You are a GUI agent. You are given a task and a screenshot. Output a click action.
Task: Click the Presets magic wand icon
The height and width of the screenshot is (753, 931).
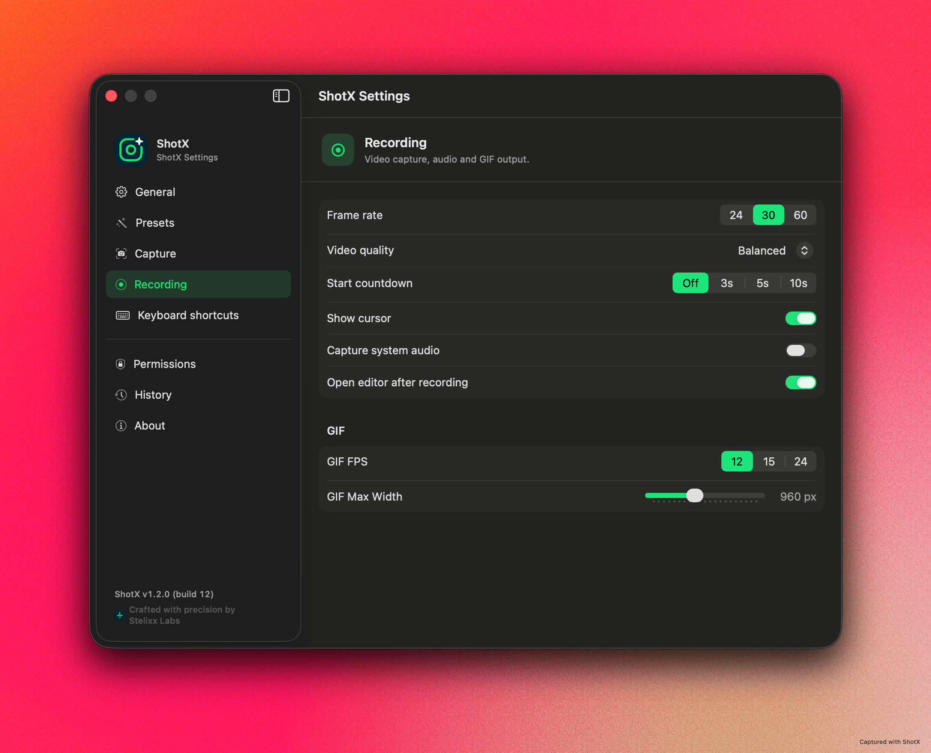pyautogui.click(x=122, y=222)
